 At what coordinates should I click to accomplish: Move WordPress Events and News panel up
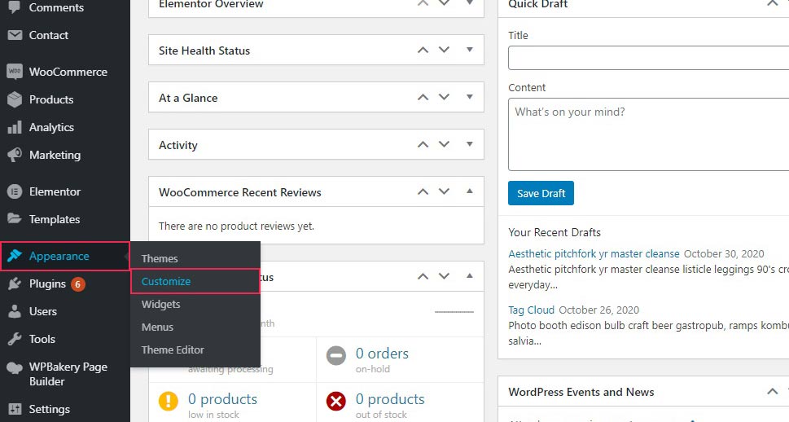pos(773,391)
